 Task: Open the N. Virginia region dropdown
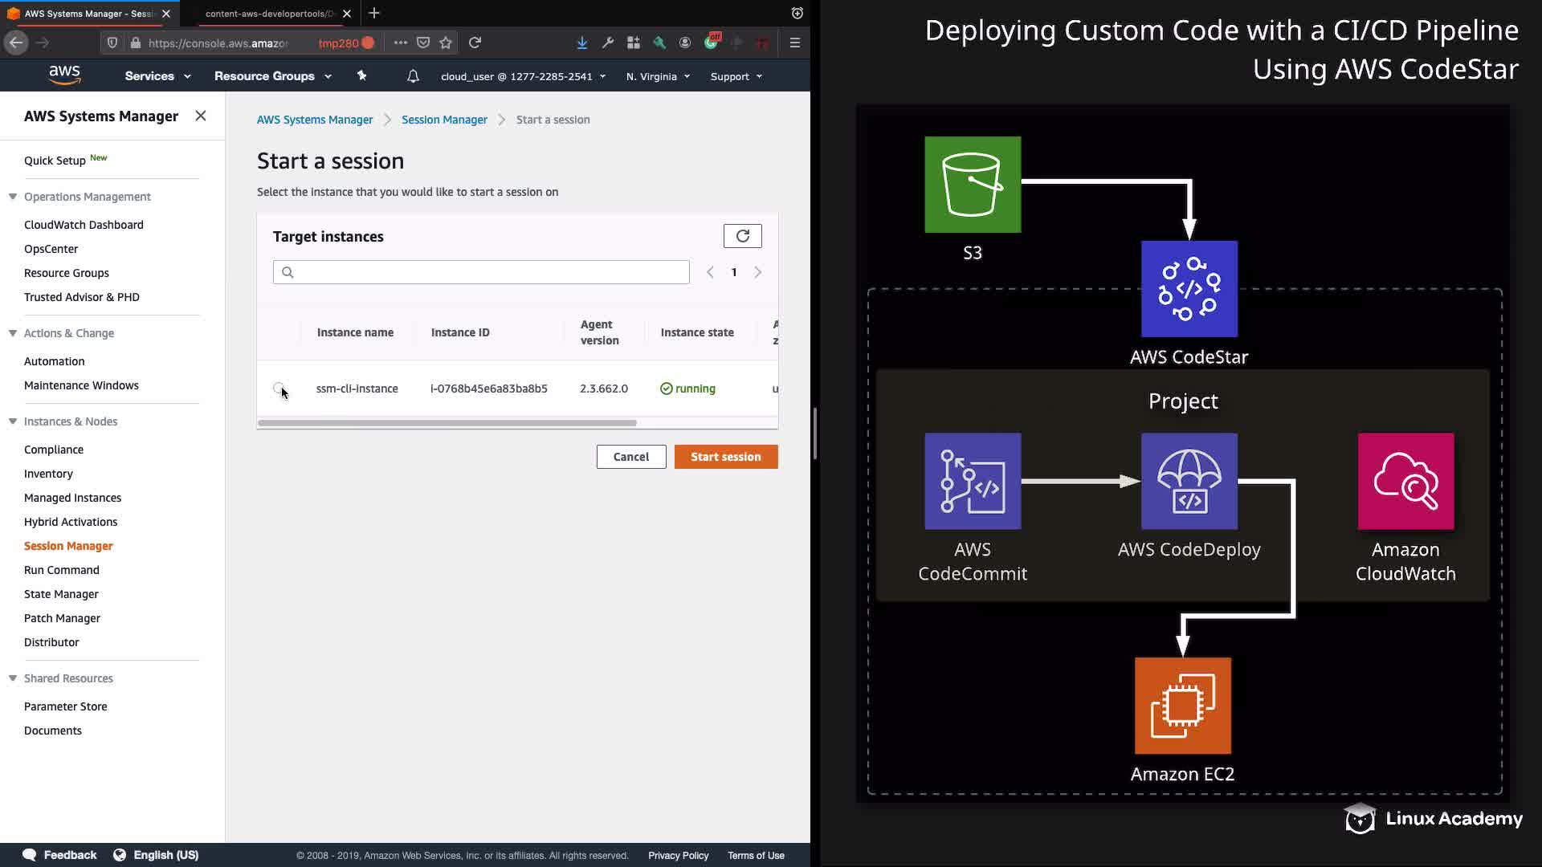(x=658, y=76)
